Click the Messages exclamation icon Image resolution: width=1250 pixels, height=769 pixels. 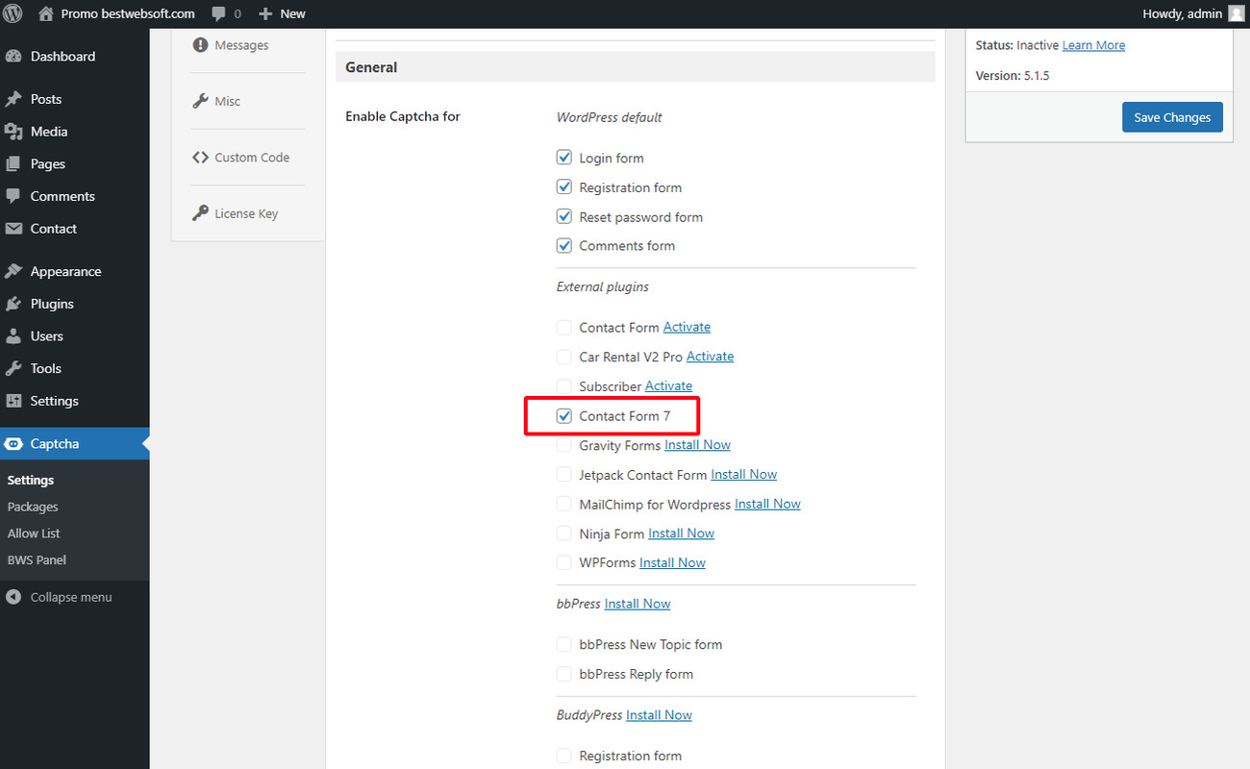coord(200,45)
